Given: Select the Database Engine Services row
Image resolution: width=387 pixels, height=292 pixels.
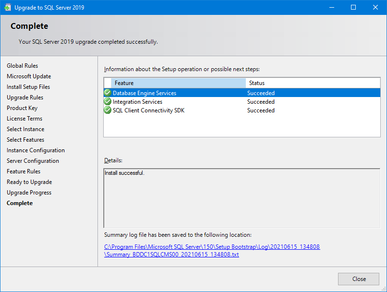Looking at the screenshot, I should (145, 93).
